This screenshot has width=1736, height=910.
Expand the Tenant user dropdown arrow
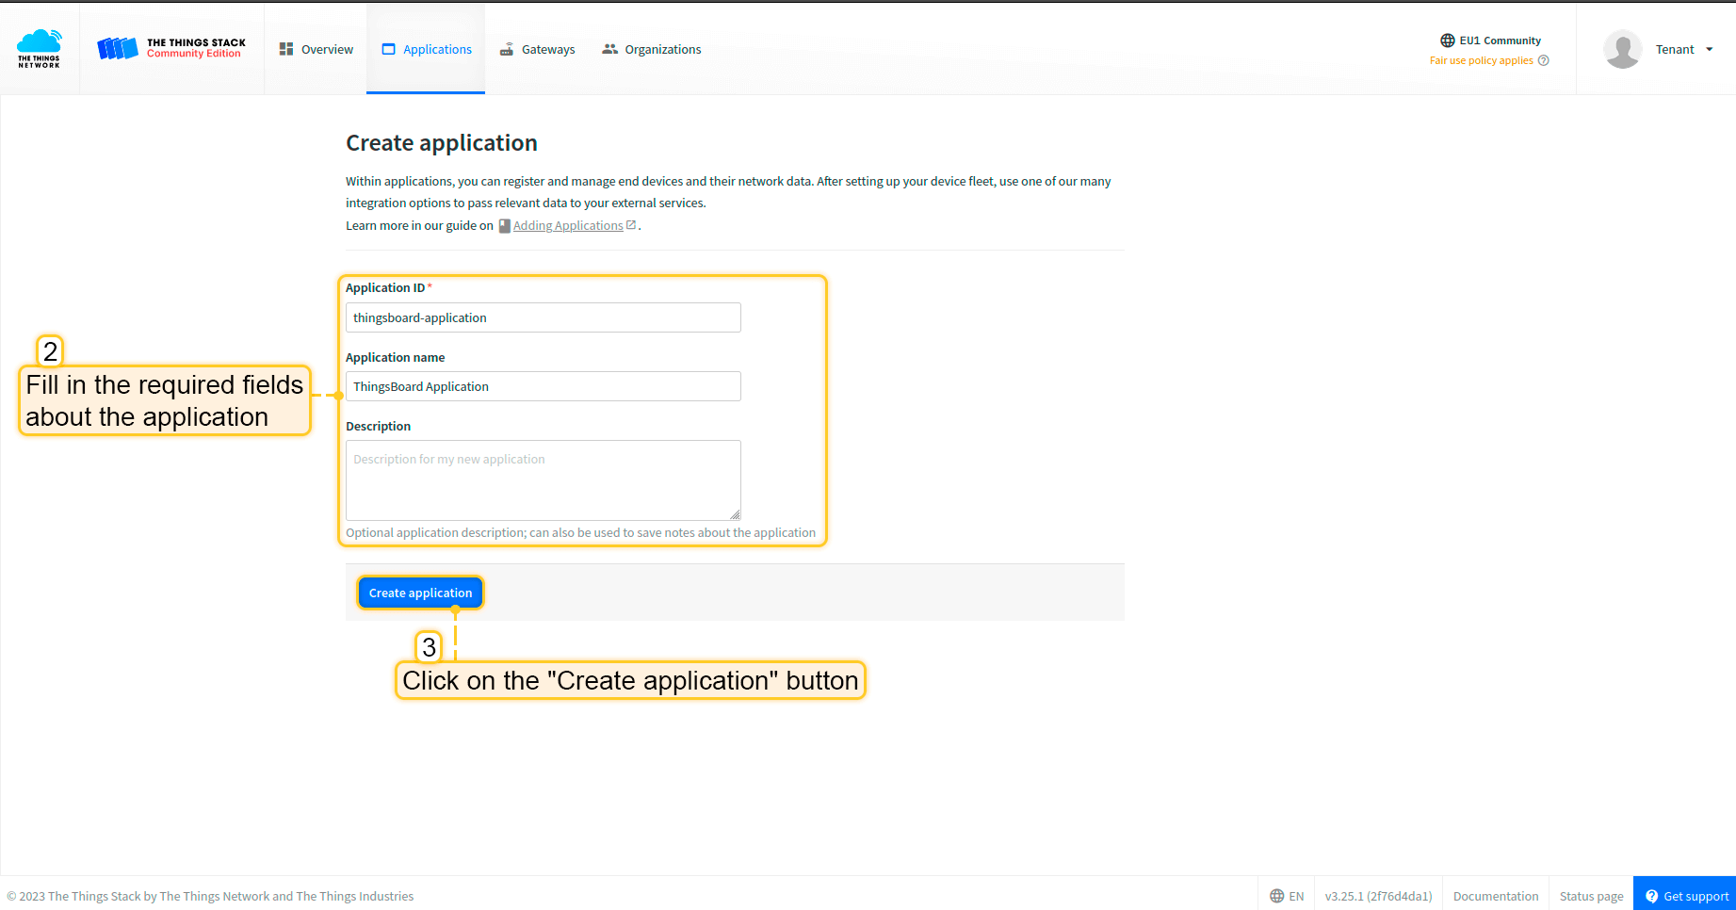coord(1709,50)
